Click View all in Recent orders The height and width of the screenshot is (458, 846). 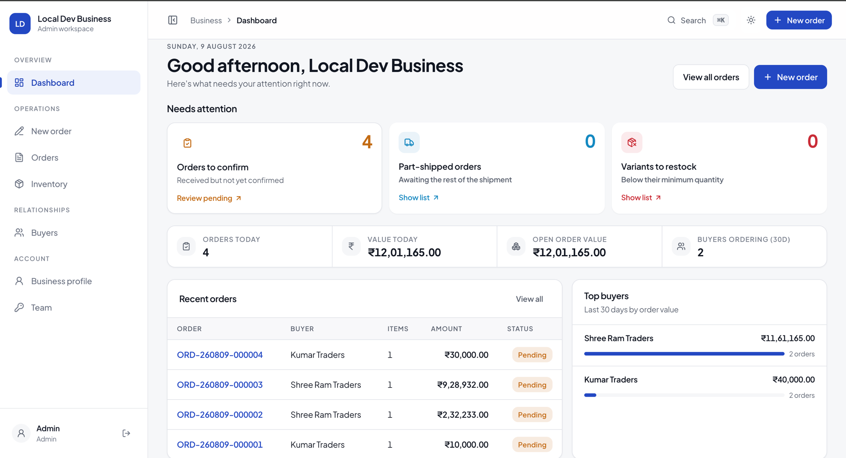pos(529,299)
